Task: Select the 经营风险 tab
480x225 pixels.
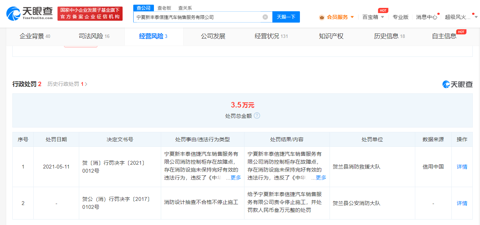Action: (154, 36)
